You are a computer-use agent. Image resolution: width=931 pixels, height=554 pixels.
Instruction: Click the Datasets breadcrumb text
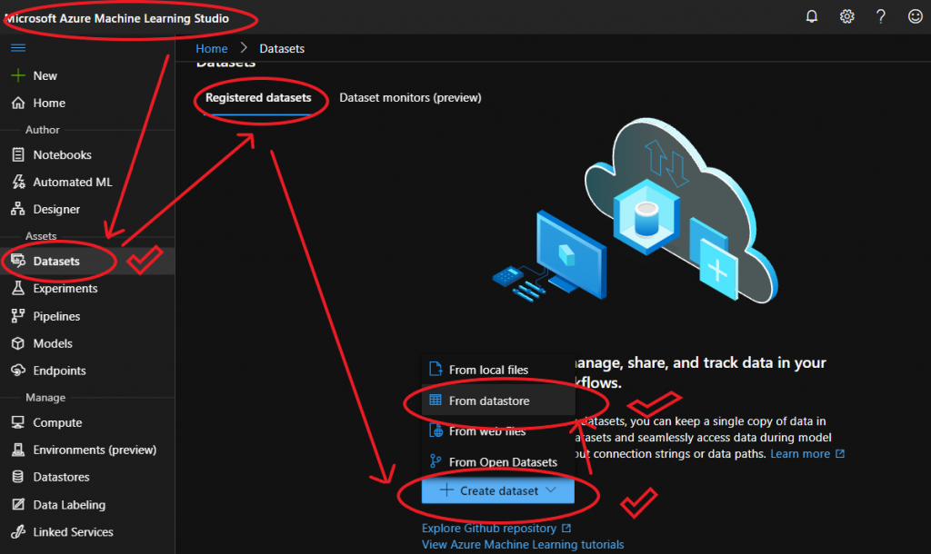[x=282, y=49]
